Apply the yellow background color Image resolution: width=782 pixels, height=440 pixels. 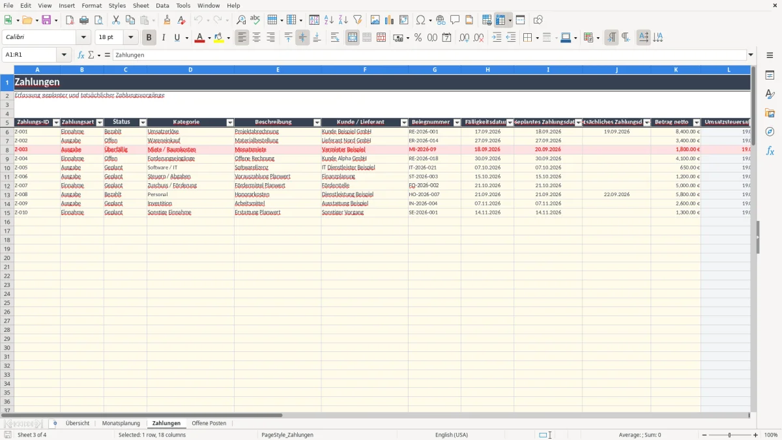[x=218, y=38]
